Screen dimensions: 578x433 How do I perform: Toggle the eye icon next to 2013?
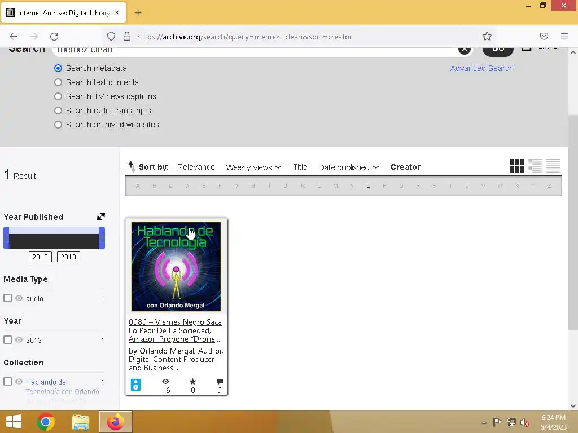pyautogui.click(x=19, y=339)
